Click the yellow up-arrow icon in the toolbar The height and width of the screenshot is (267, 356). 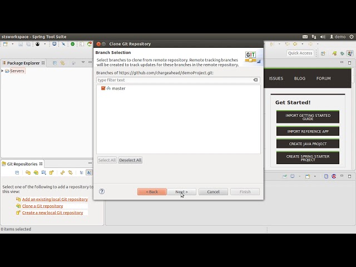click(271, 44)
